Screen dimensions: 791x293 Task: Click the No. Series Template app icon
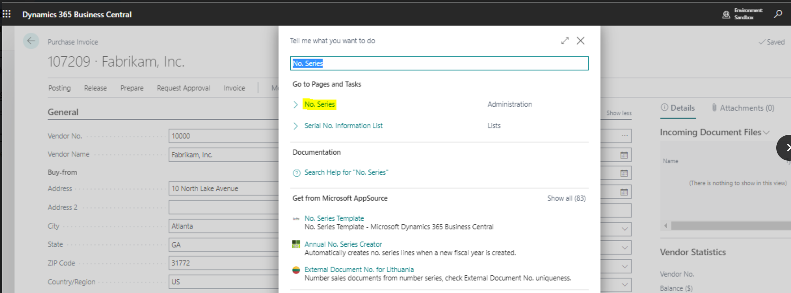[296, 219]
